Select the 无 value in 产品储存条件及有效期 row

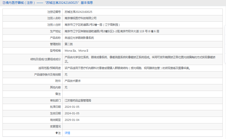66,75
